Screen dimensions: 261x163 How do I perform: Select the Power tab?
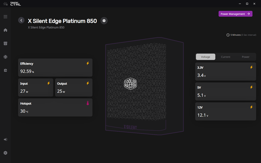coord(245,57)
